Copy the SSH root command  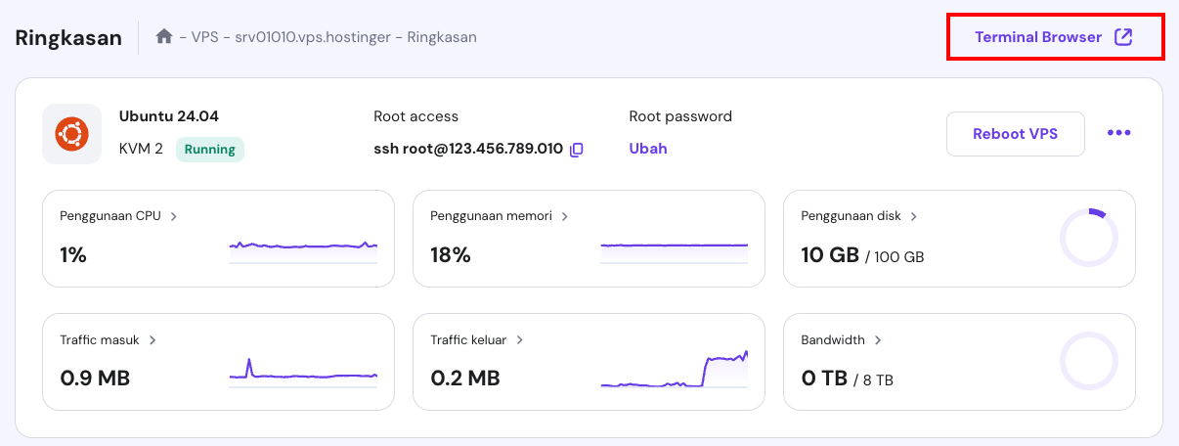577,150
